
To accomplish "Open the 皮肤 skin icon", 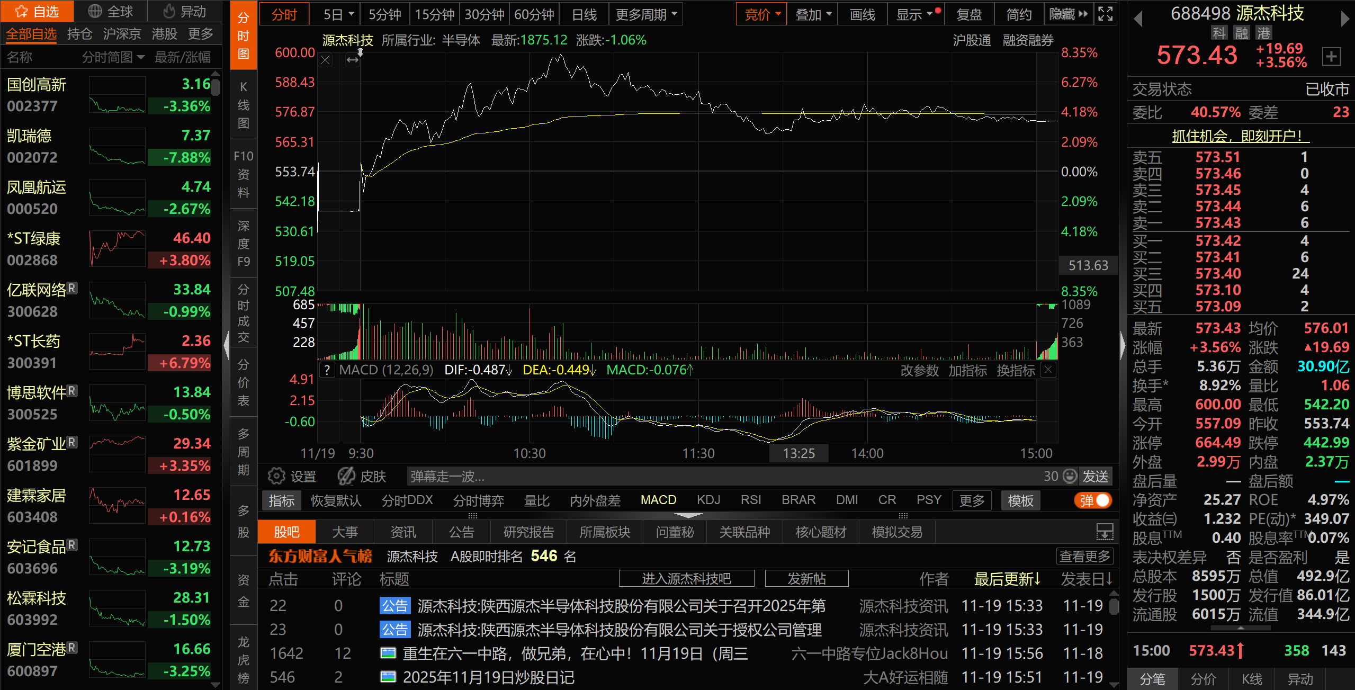I will pos(347,476).
